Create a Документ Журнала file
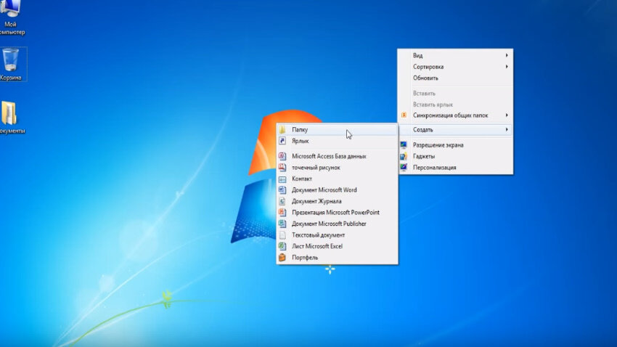This screenshot has width=617, height=347. 338,201
